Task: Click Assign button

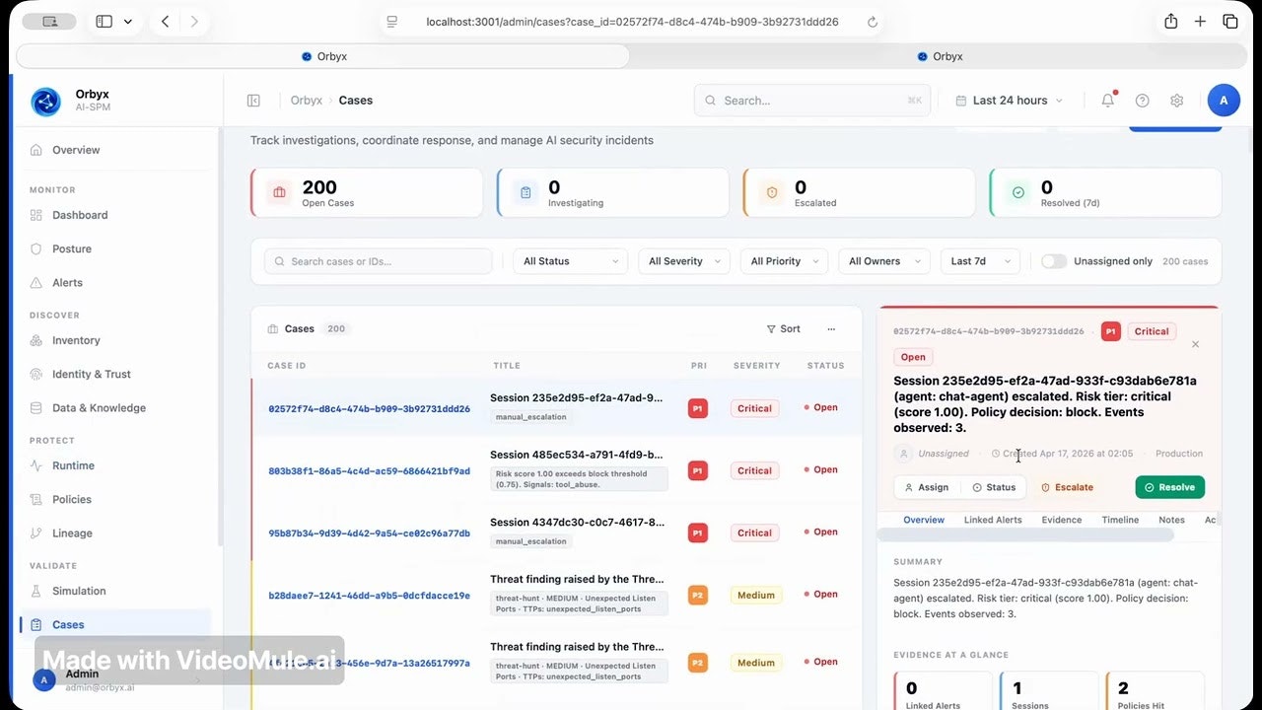Action: point(926,487)
